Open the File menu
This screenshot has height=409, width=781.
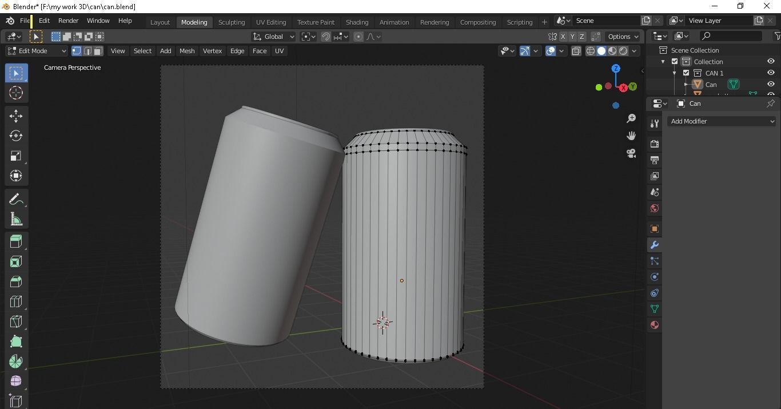tap(25, 21)
